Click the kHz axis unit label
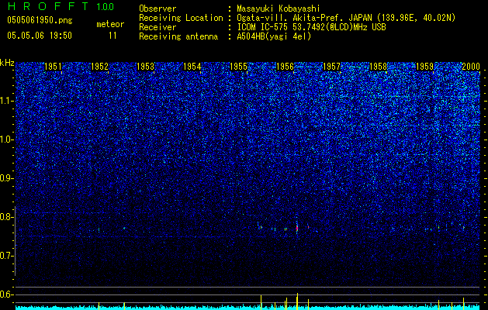 coord(7,63)
